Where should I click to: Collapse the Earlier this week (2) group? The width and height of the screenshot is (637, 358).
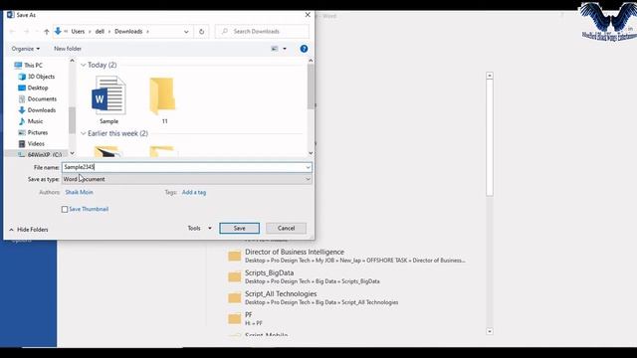(x=84, y=133)
